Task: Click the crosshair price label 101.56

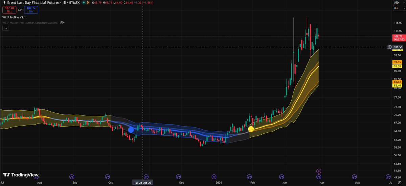Action: (x=398, y=47)
